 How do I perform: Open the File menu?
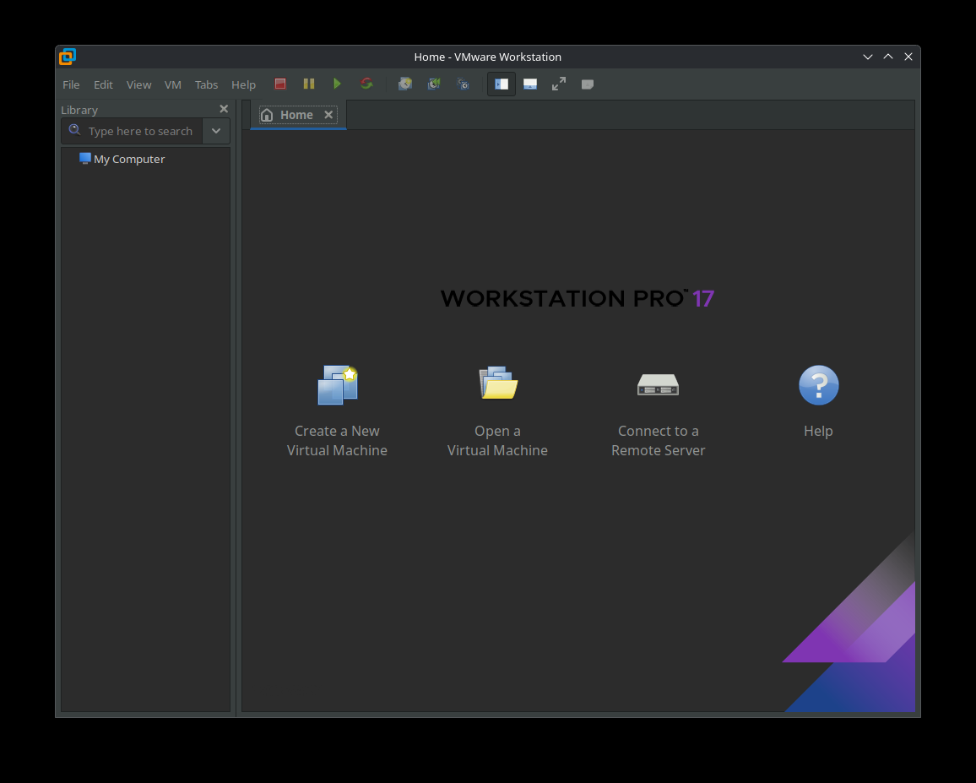(71, 84)
